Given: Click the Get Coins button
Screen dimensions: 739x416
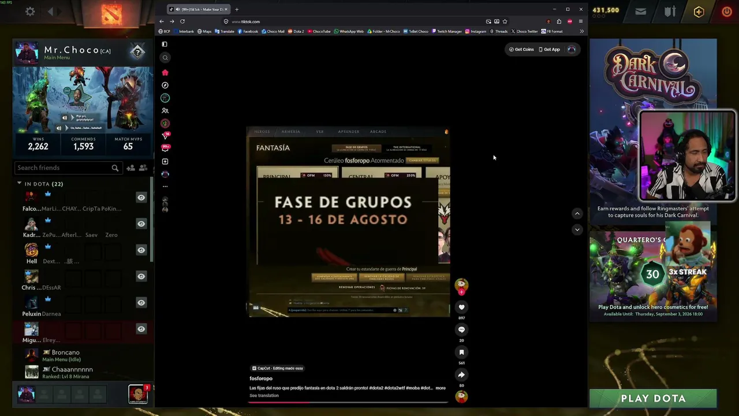Looking at the screenshot, I should (521, 49).
